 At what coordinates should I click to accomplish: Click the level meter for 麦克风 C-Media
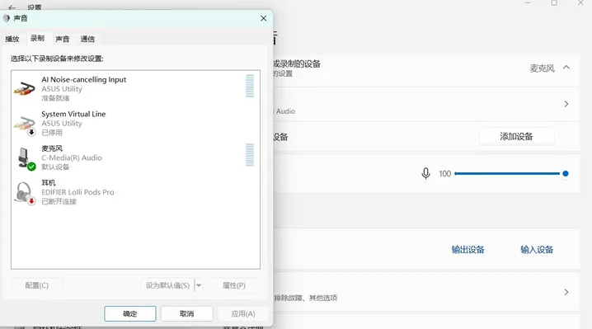pyautogui.click(x=250, y=155)
